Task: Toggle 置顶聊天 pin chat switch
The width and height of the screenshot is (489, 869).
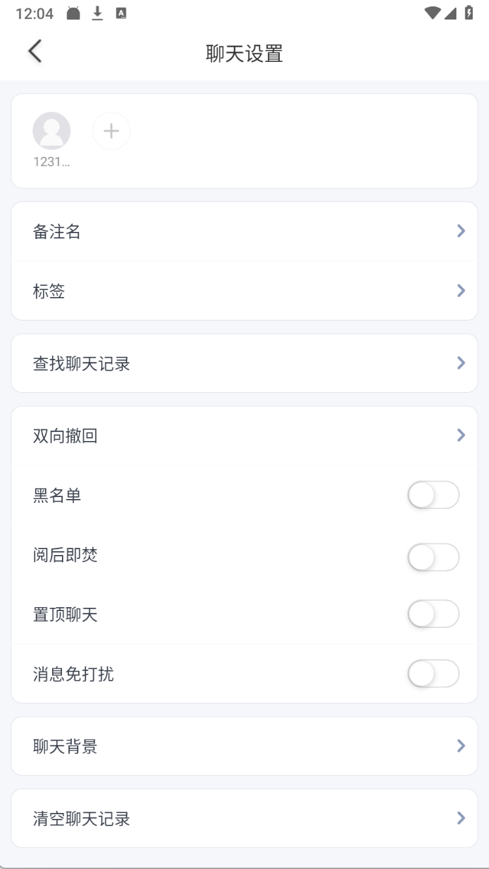Action: pos(434,614)
